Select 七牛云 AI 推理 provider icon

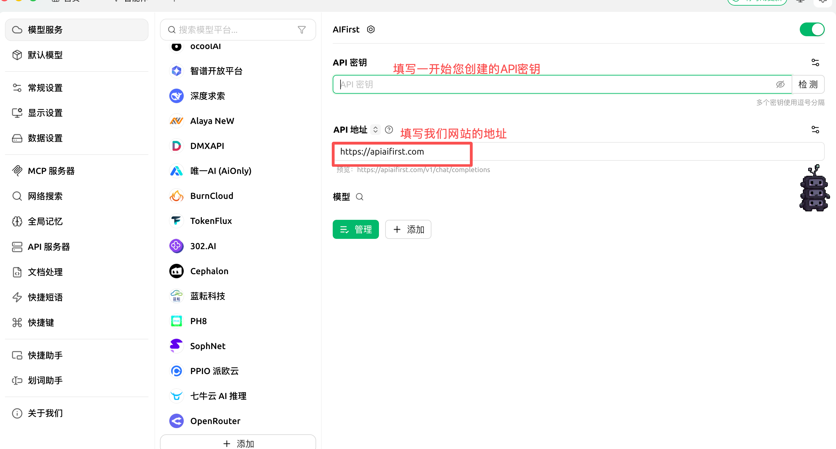(176, 396)
